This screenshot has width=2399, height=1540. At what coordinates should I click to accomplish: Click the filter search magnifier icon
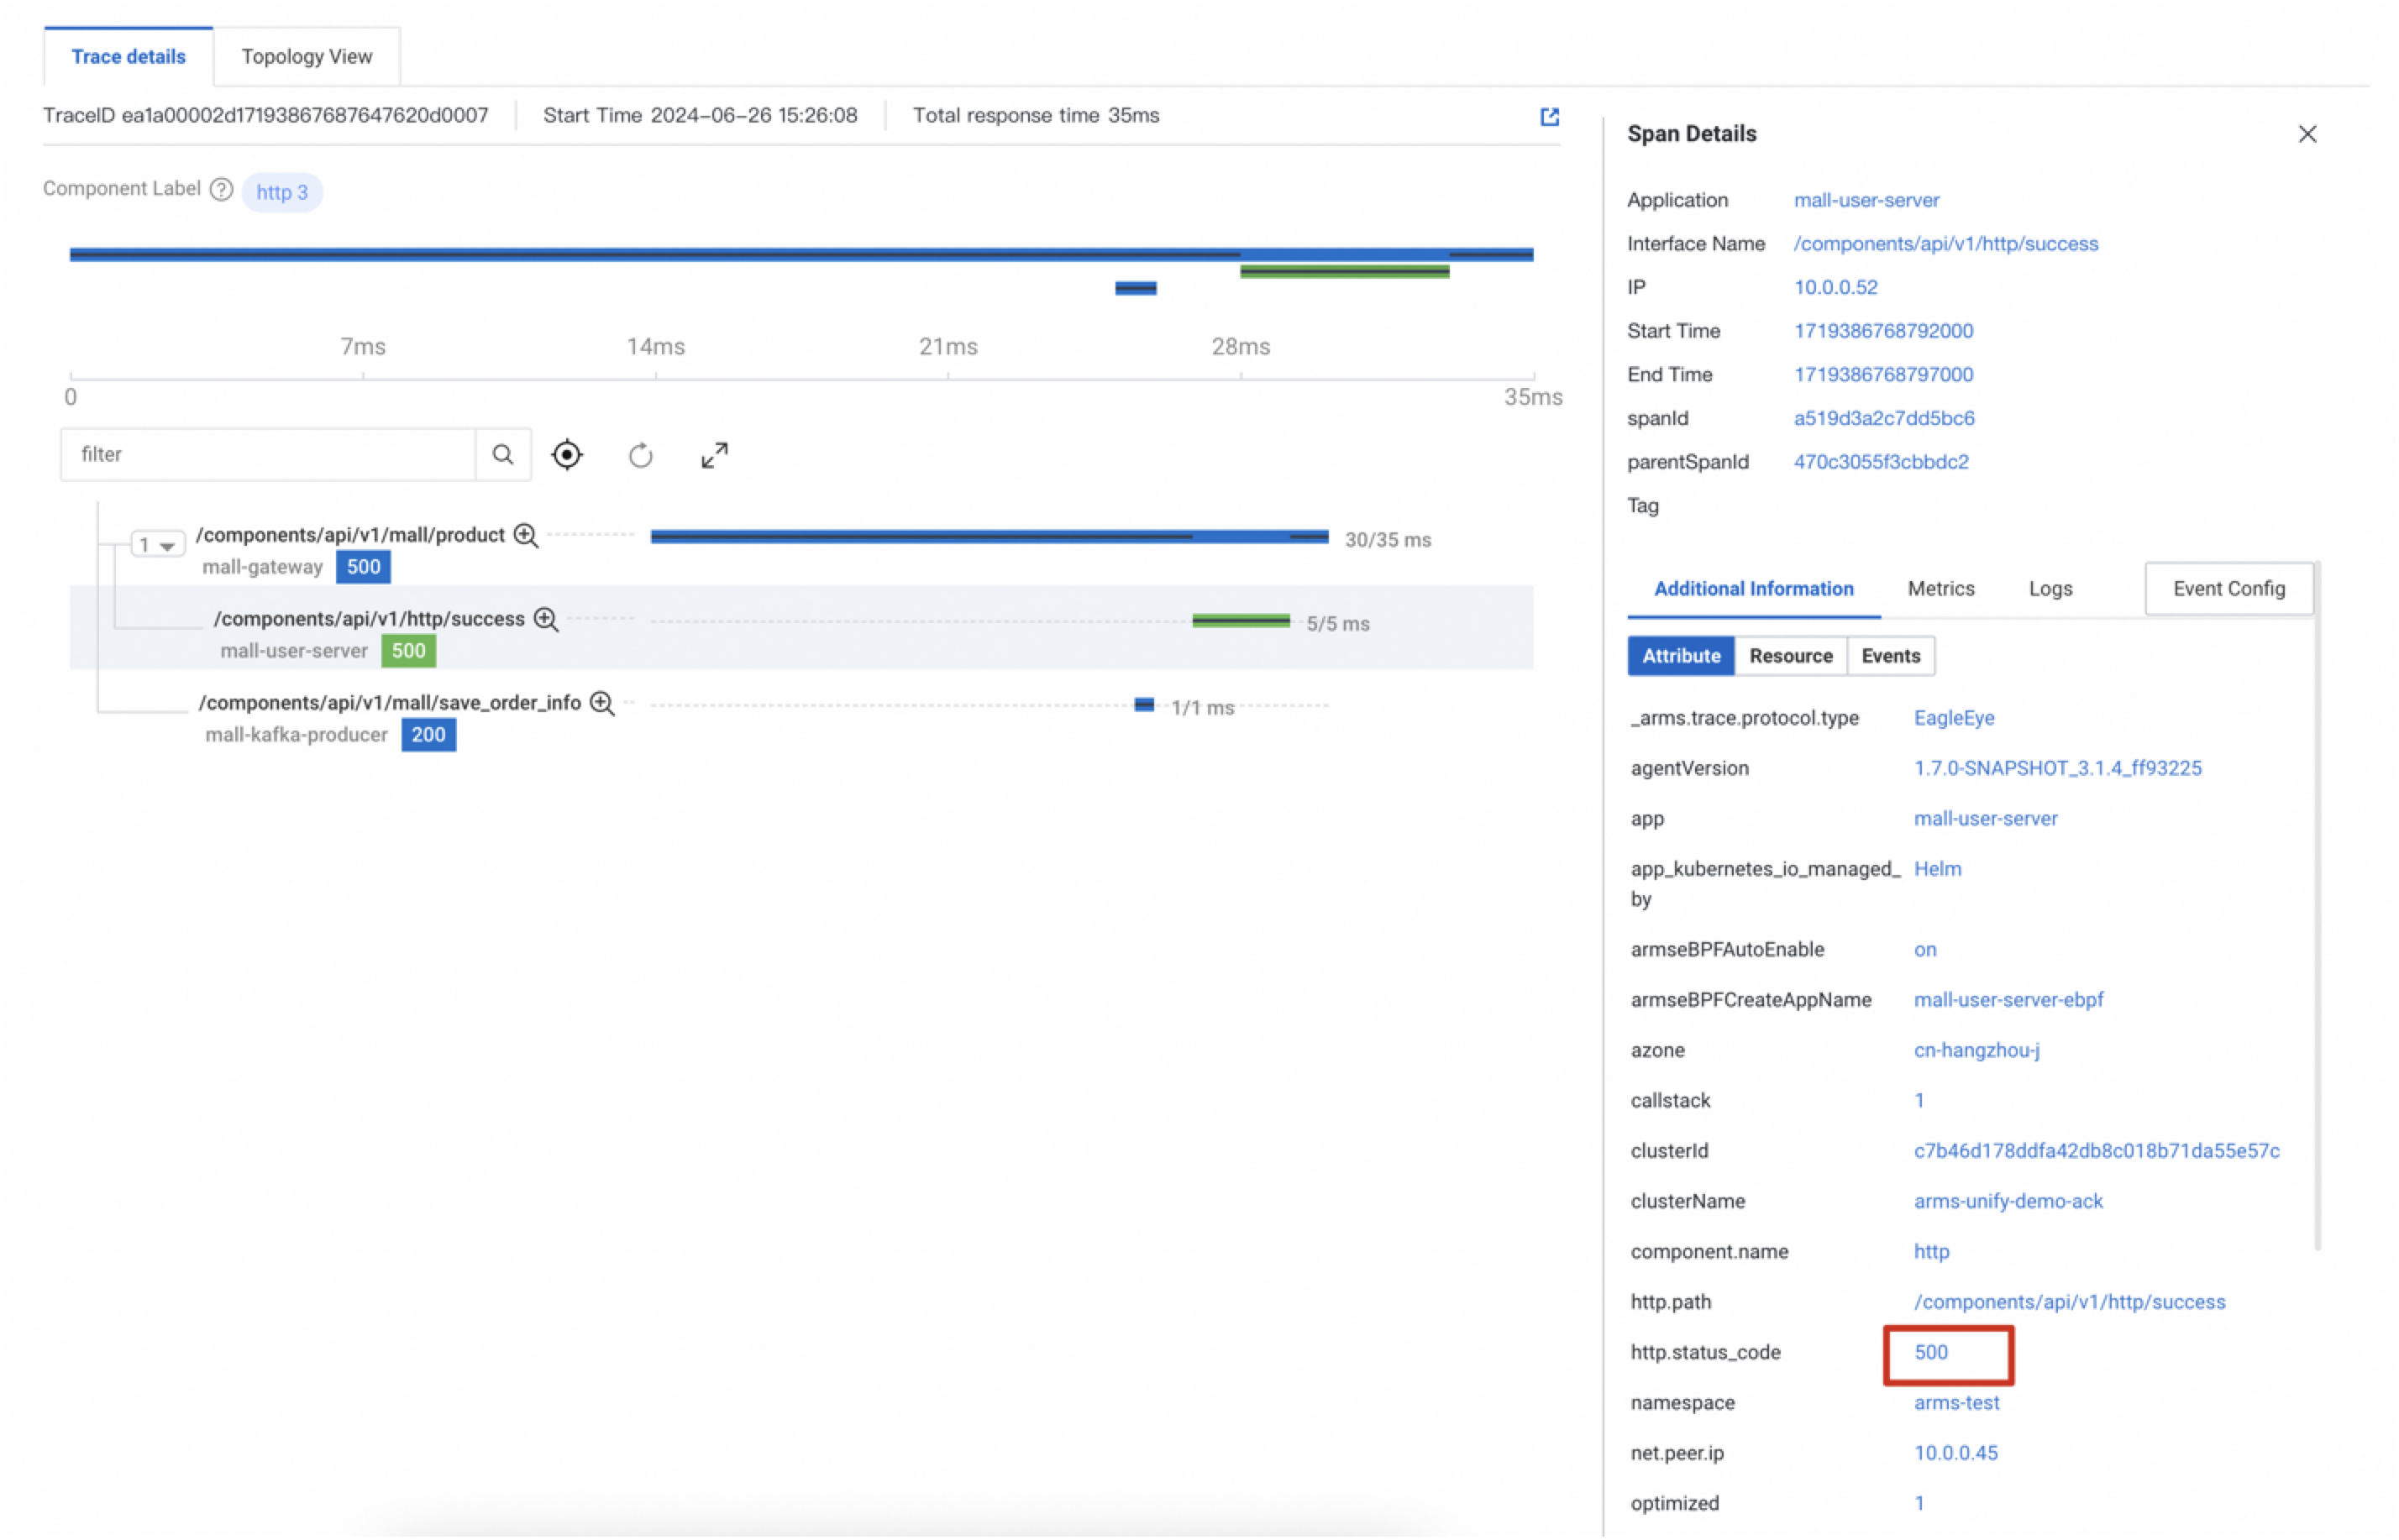tap(502, 455)
